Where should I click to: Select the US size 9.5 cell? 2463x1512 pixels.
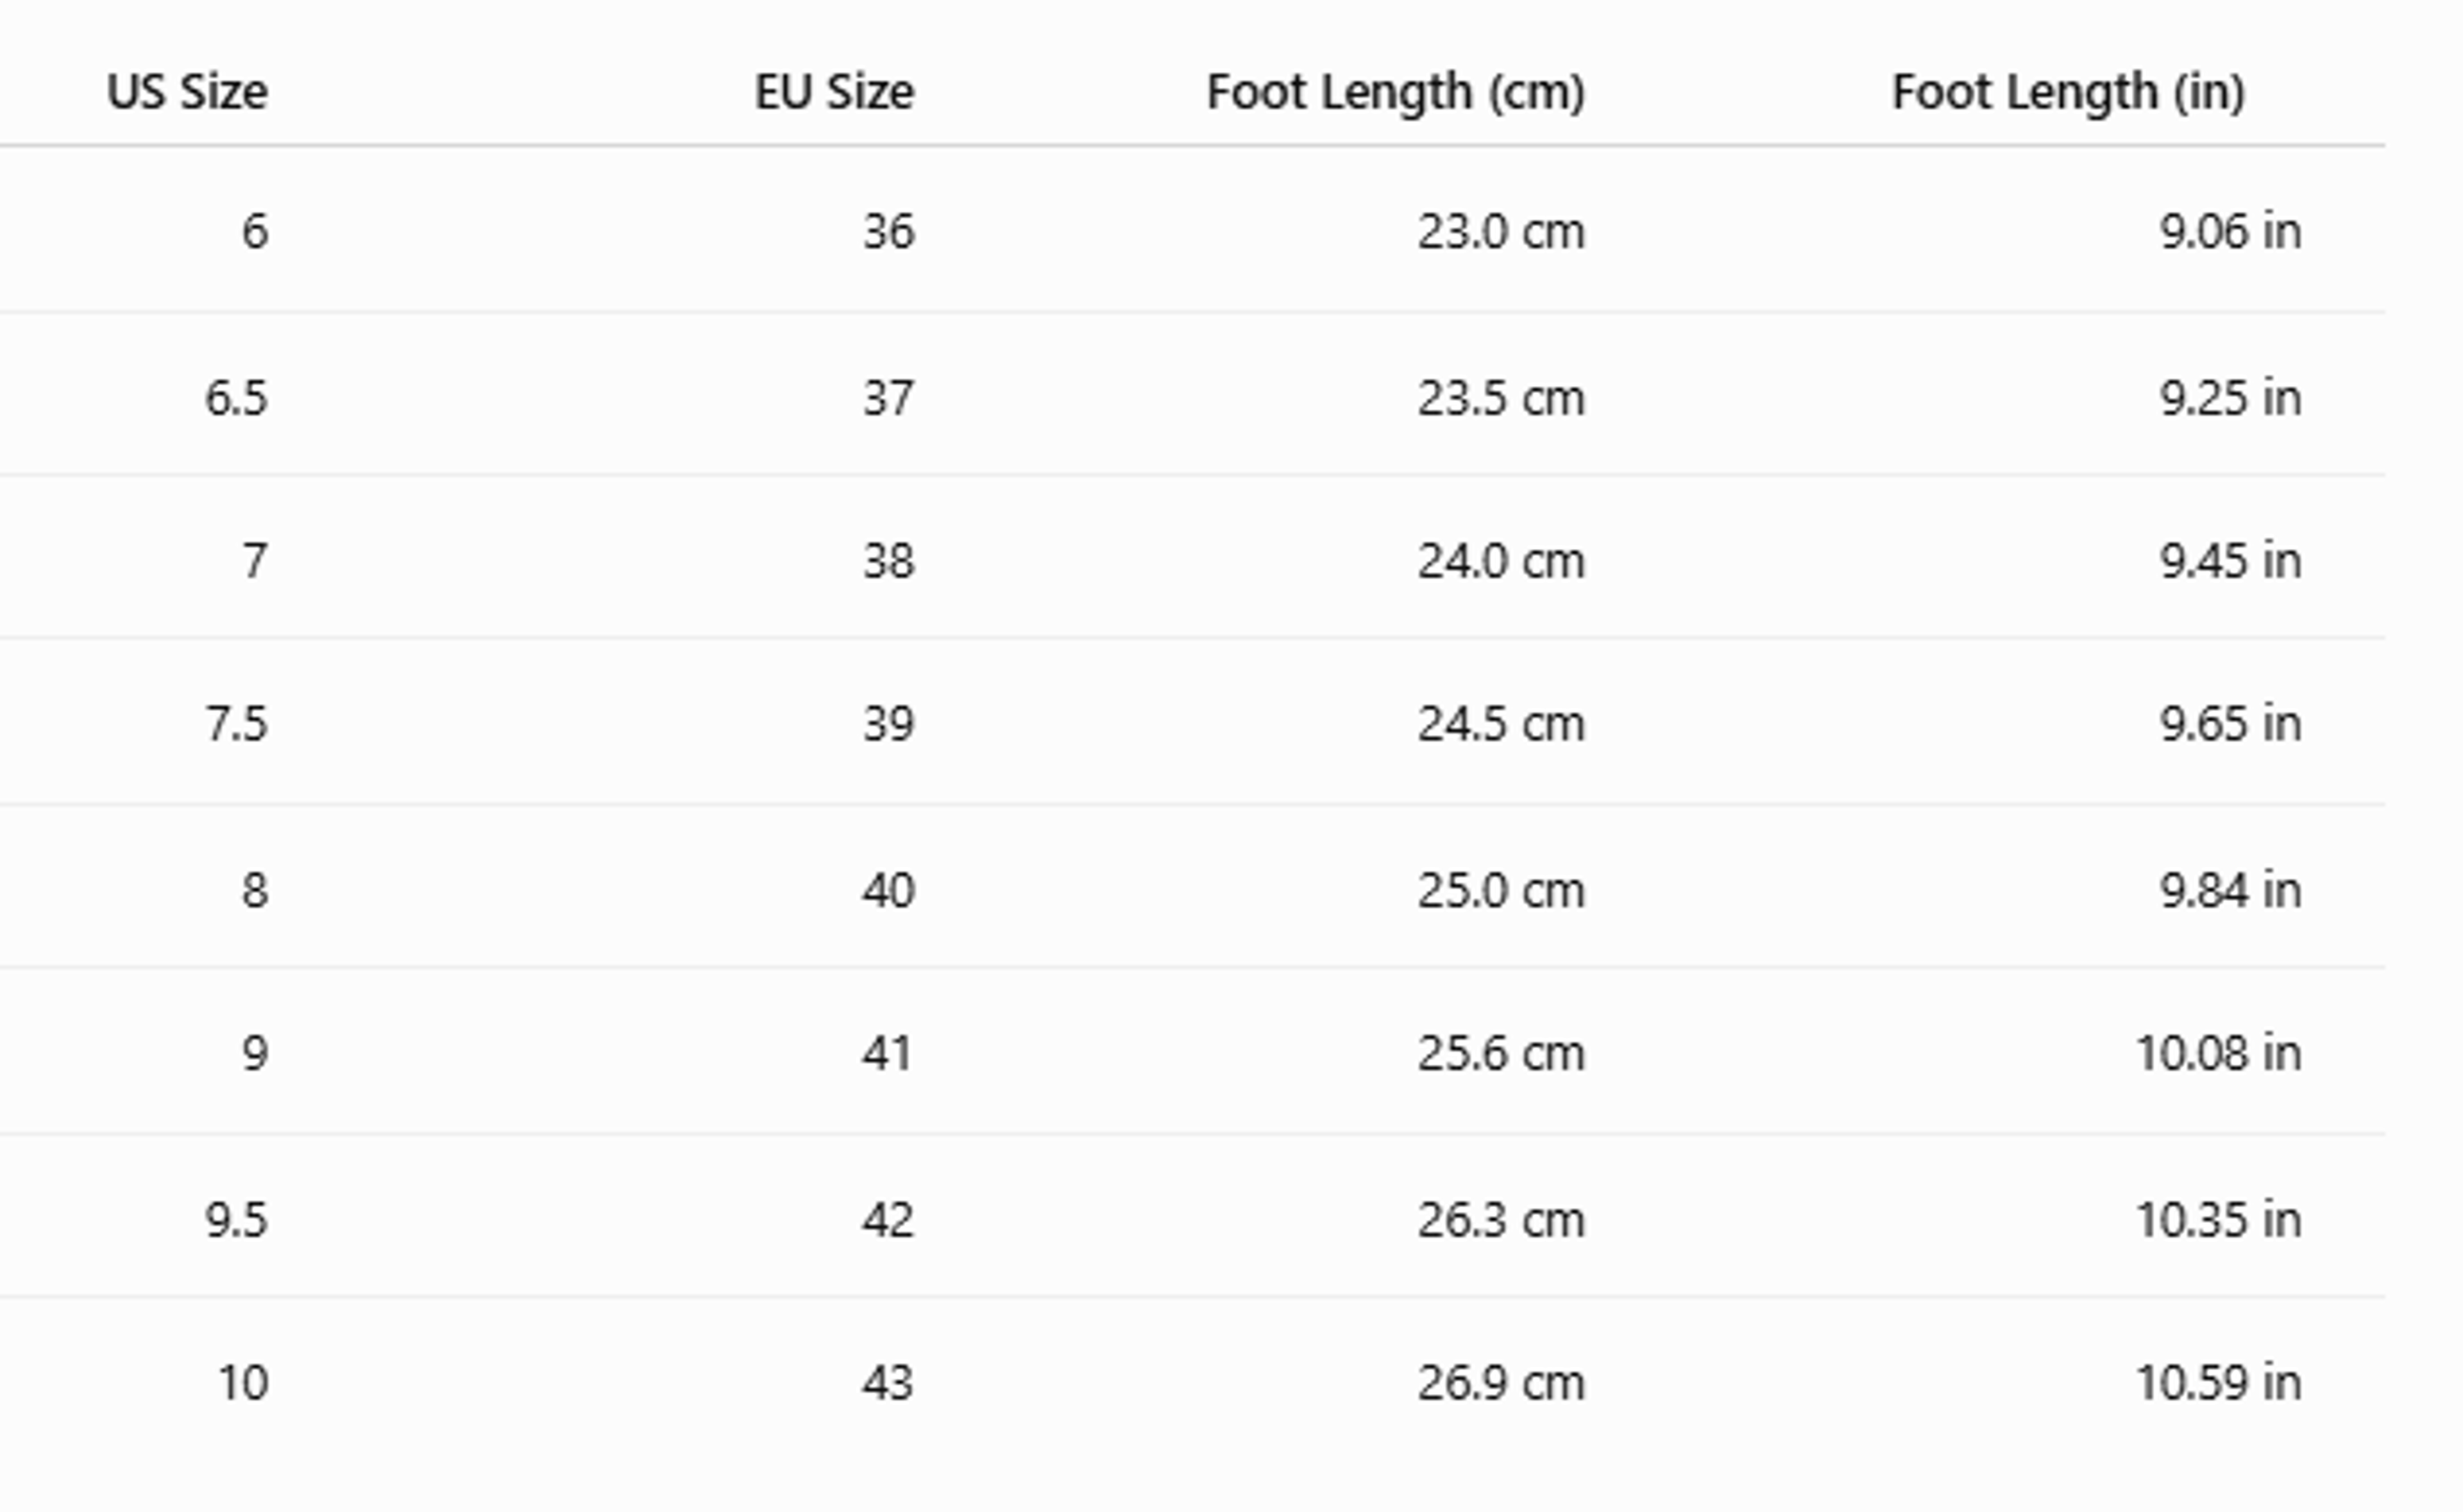[237, 1220]
